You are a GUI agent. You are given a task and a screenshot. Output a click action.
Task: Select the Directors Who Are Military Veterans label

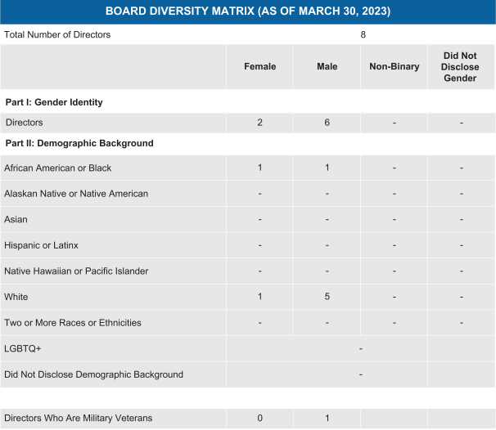(x=79, y=419)
